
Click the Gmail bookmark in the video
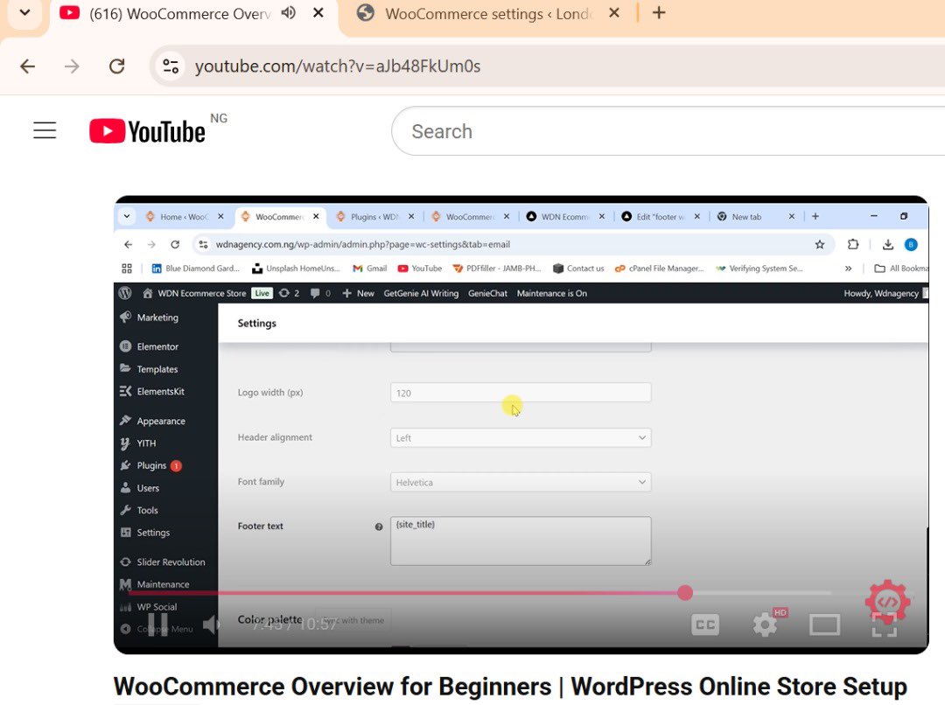[369, 269]
